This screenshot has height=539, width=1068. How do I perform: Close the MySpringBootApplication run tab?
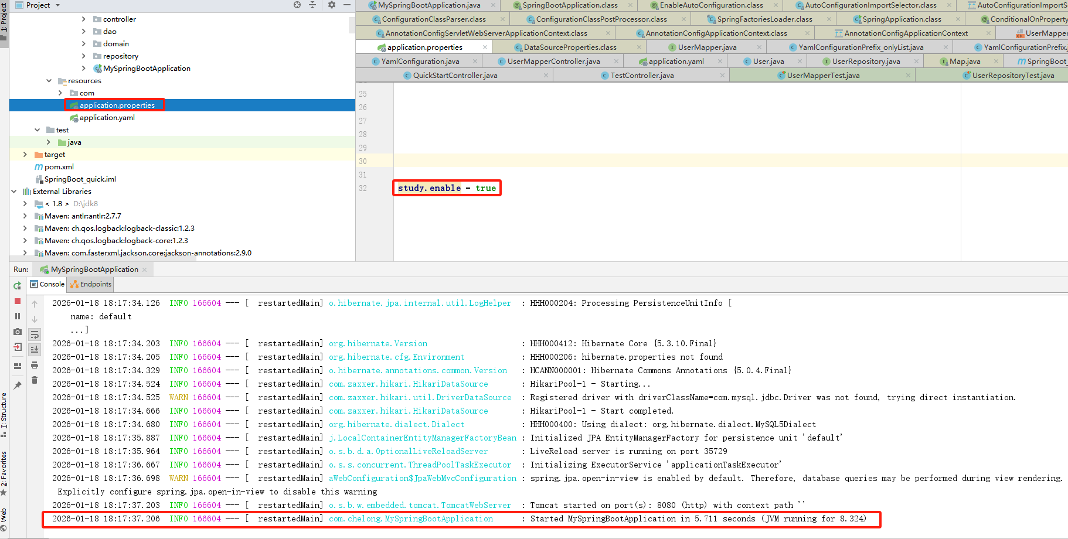(145, 269)
